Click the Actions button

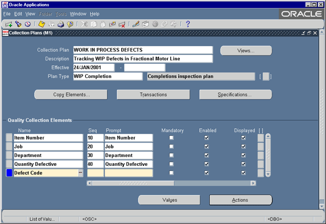tap(240, 200)
